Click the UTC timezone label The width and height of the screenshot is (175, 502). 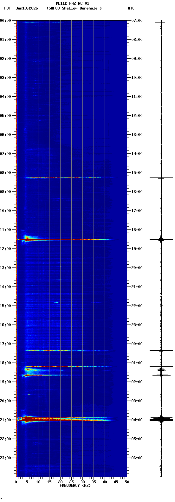(x=131, y=8)
